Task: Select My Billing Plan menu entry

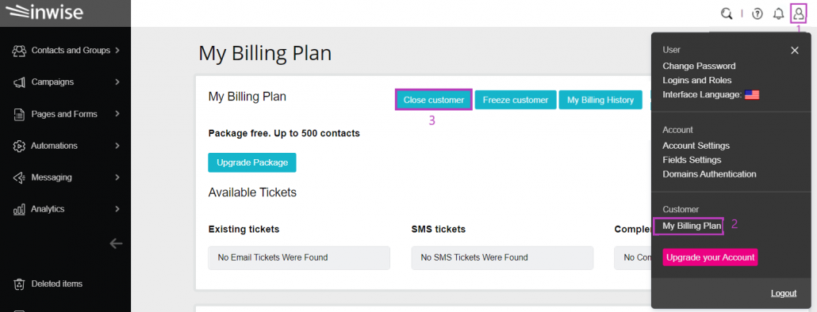Action: [692, 226]
